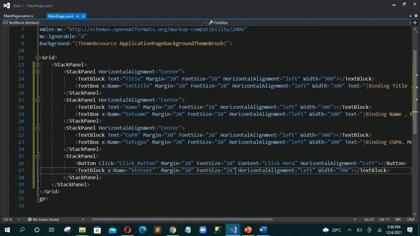This screenshot has height=236, width=420.
Task: Click the vertical scrollbar thumb
Action: (x=415, y=92)
